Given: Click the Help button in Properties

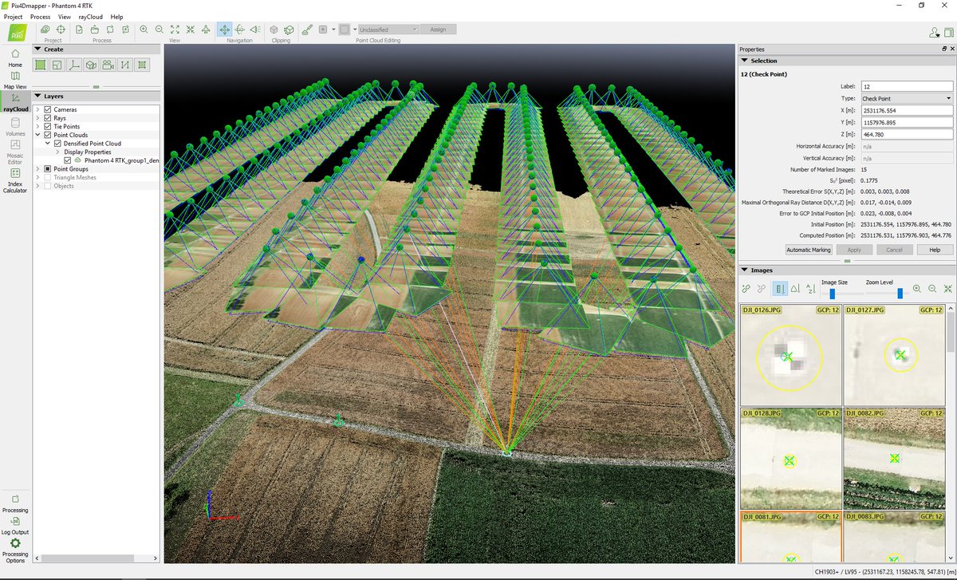Looking at the screenshot, I should pos(935,250).
